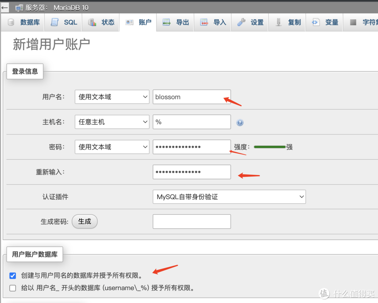Click the blossom username input field
Screen dimensions: 378x303
pos(191,97)
